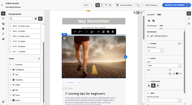This screenshot has width=192, height=105.
Task: Select the Container component
Action: [x=25, y=65]
